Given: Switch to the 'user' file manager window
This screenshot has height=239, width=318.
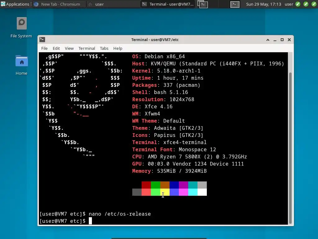Looking at the screenshot, I should (113, 4).
